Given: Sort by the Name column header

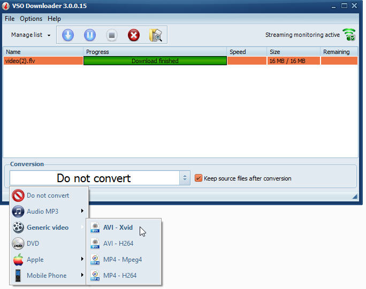Looking at the screenshot, I should (43, 52).
